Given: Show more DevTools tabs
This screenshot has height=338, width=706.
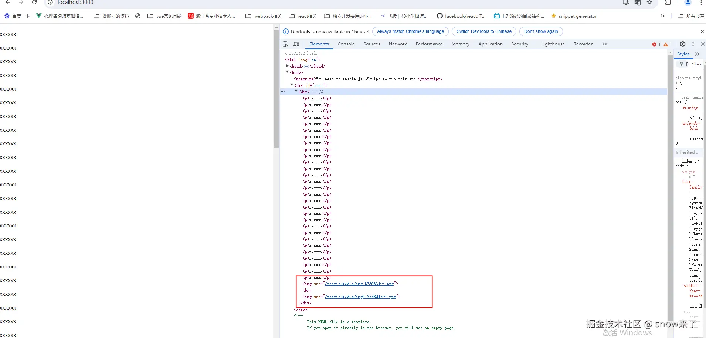Looking at the screenshot, I should 605,44.
